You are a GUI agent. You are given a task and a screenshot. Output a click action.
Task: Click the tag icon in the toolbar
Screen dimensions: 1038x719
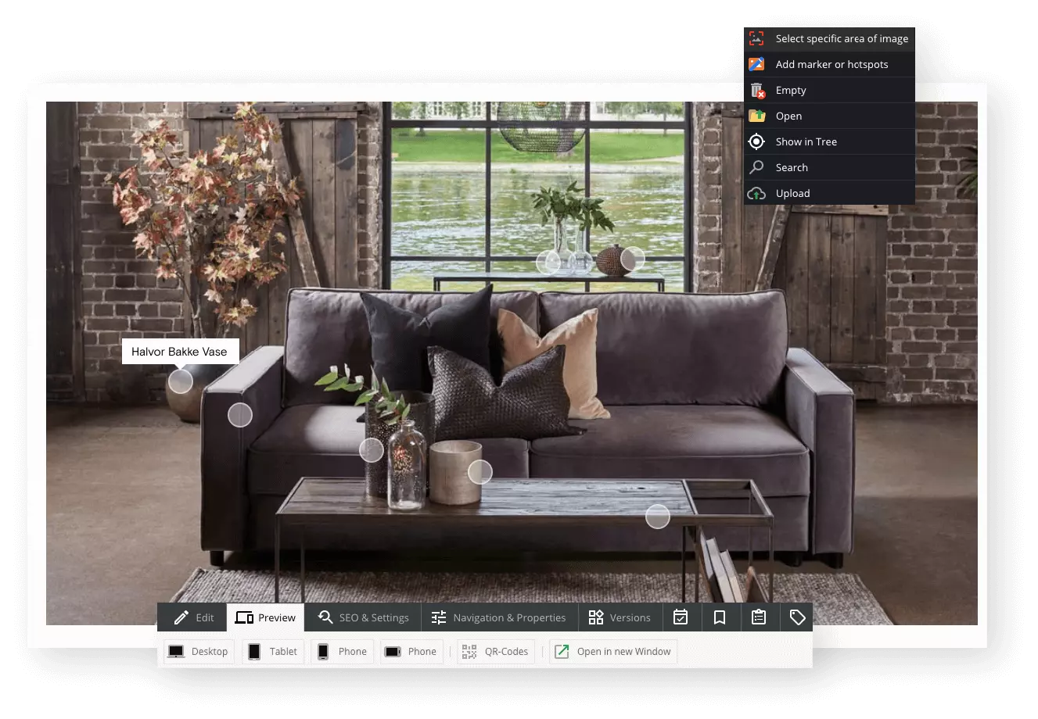(x=797, y=617)
